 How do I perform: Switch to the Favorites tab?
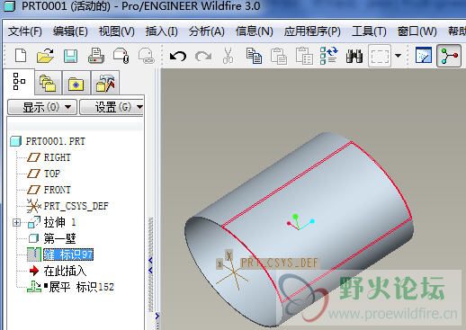[76, 84]
